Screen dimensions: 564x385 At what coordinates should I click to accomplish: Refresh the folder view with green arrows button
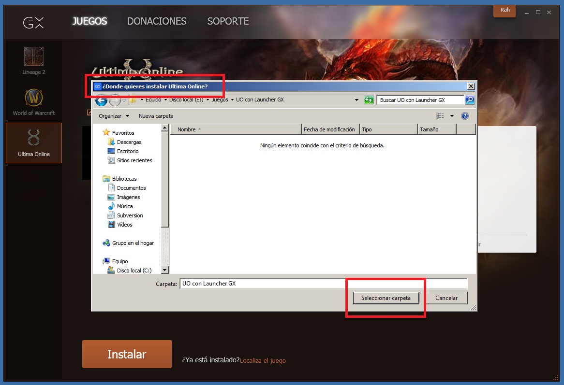[369, 100]
